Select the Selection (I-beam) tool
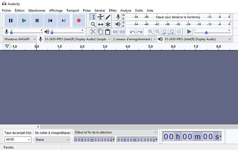This screenshot has height=150, width=238. pos(93,17)
